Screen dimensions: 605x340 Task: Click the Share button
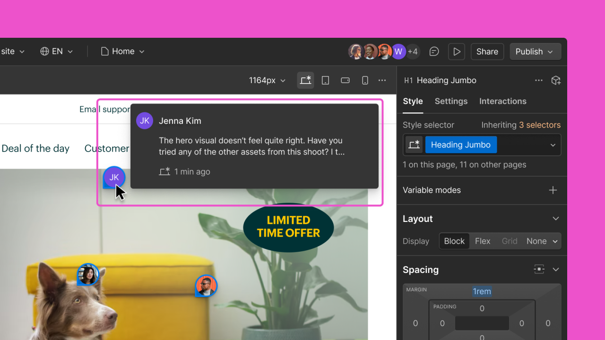tap(487, 51)
